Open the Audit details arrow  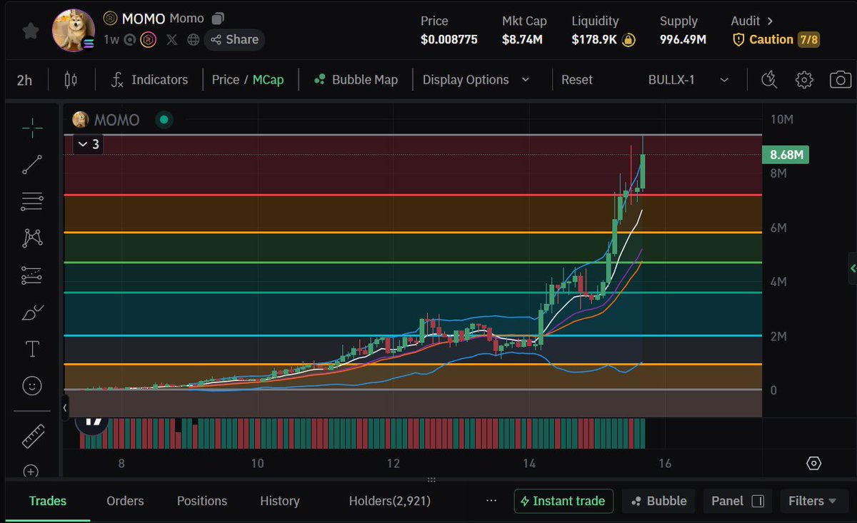point(770,21)
